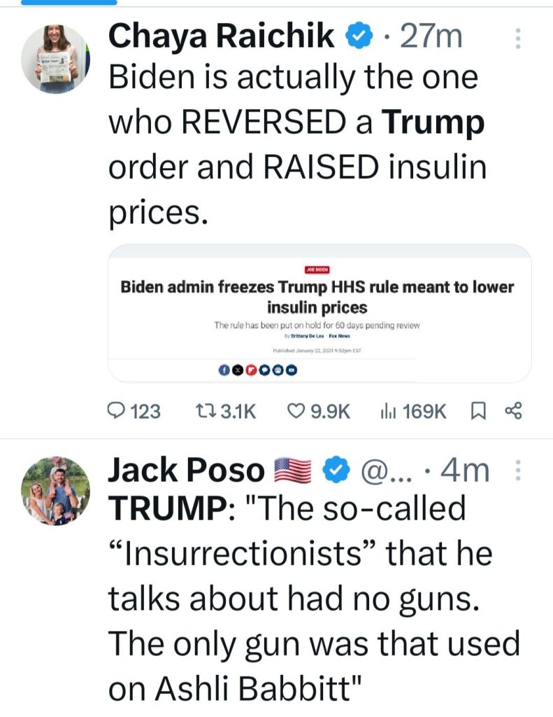Tap the Flipboard icon in the article preview
The image size is (553, 717).
pyautogui.click(x=250, y=371)
